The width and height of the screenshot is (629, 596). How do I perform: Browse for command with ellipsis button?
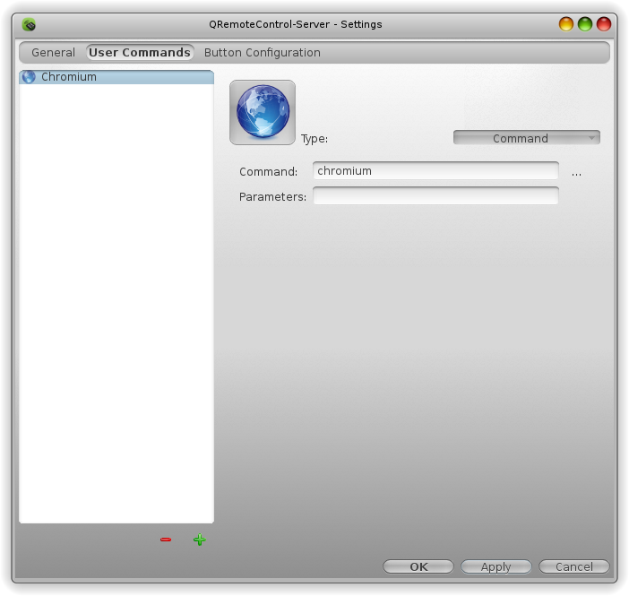(576, 173)
